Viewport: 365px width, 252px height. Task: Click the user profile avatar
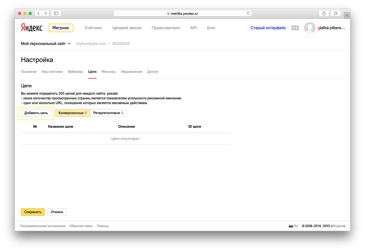click(x=310, y=28)
